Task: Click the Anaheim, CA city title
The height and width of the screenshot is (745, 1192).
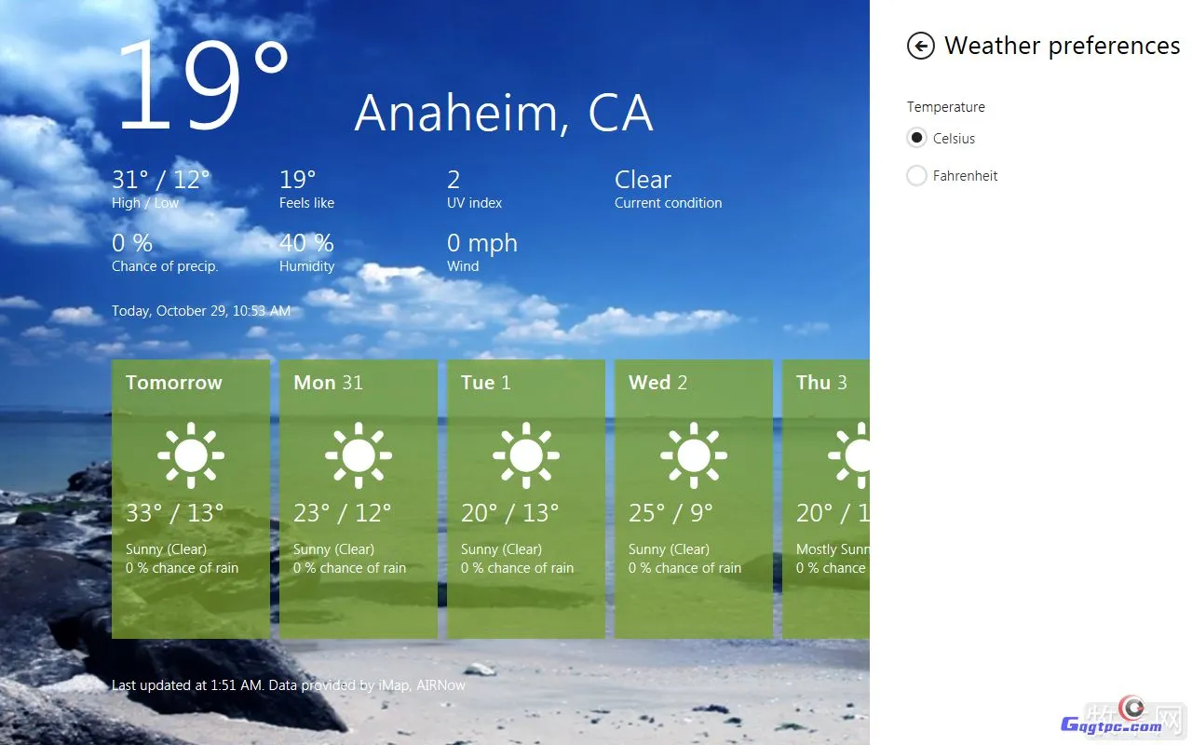Action: [x=503, y=113]
